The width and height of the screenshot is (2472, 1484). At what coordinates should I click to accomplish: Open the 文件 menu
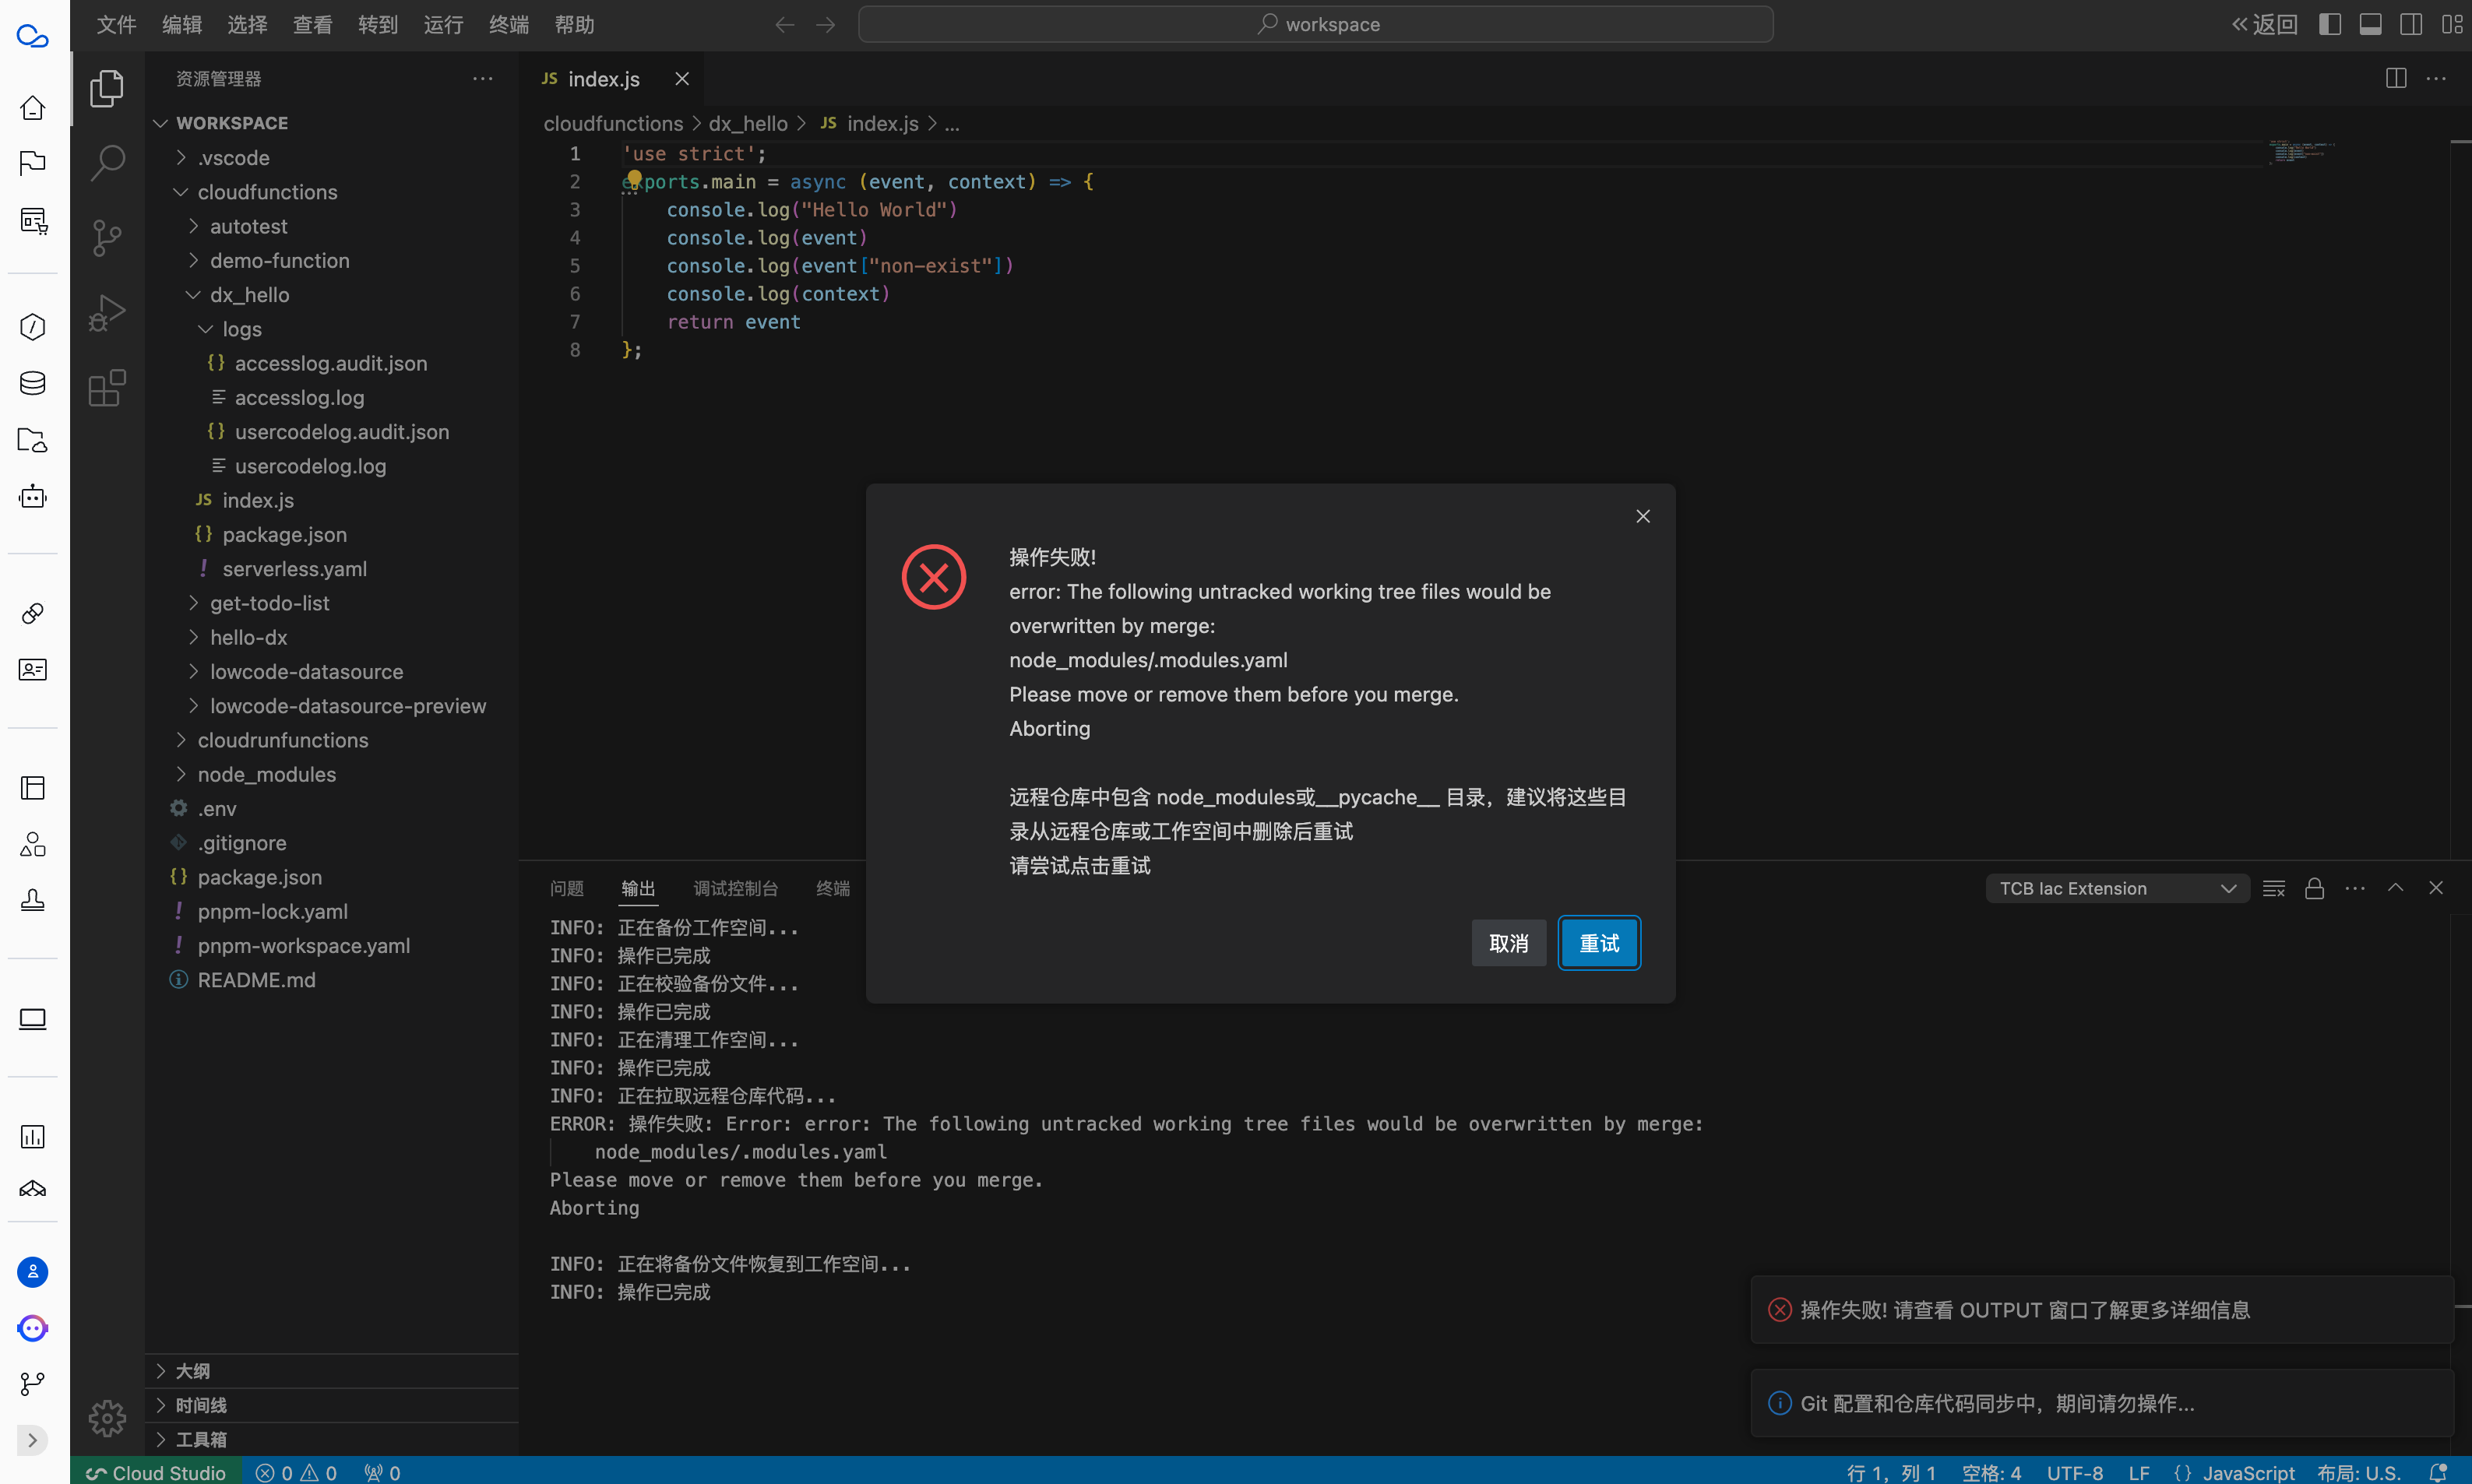[x=116, y=24]
